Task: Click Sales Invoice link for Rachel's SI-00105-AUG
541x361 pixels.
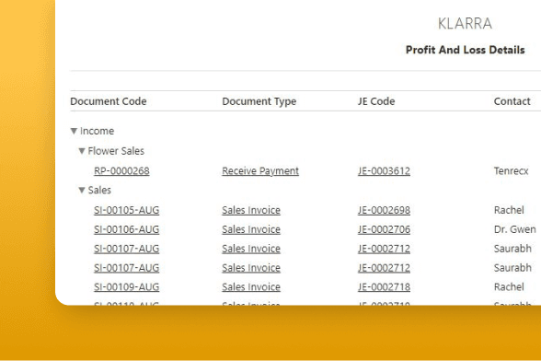Action: pyautogui.click(x=251, y=210)
